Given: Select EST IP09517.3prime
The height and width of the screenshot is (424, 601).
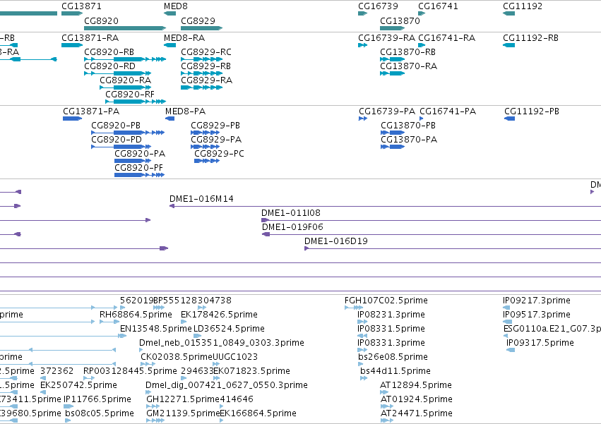Looking at the screenshot, I should [537, 315].
